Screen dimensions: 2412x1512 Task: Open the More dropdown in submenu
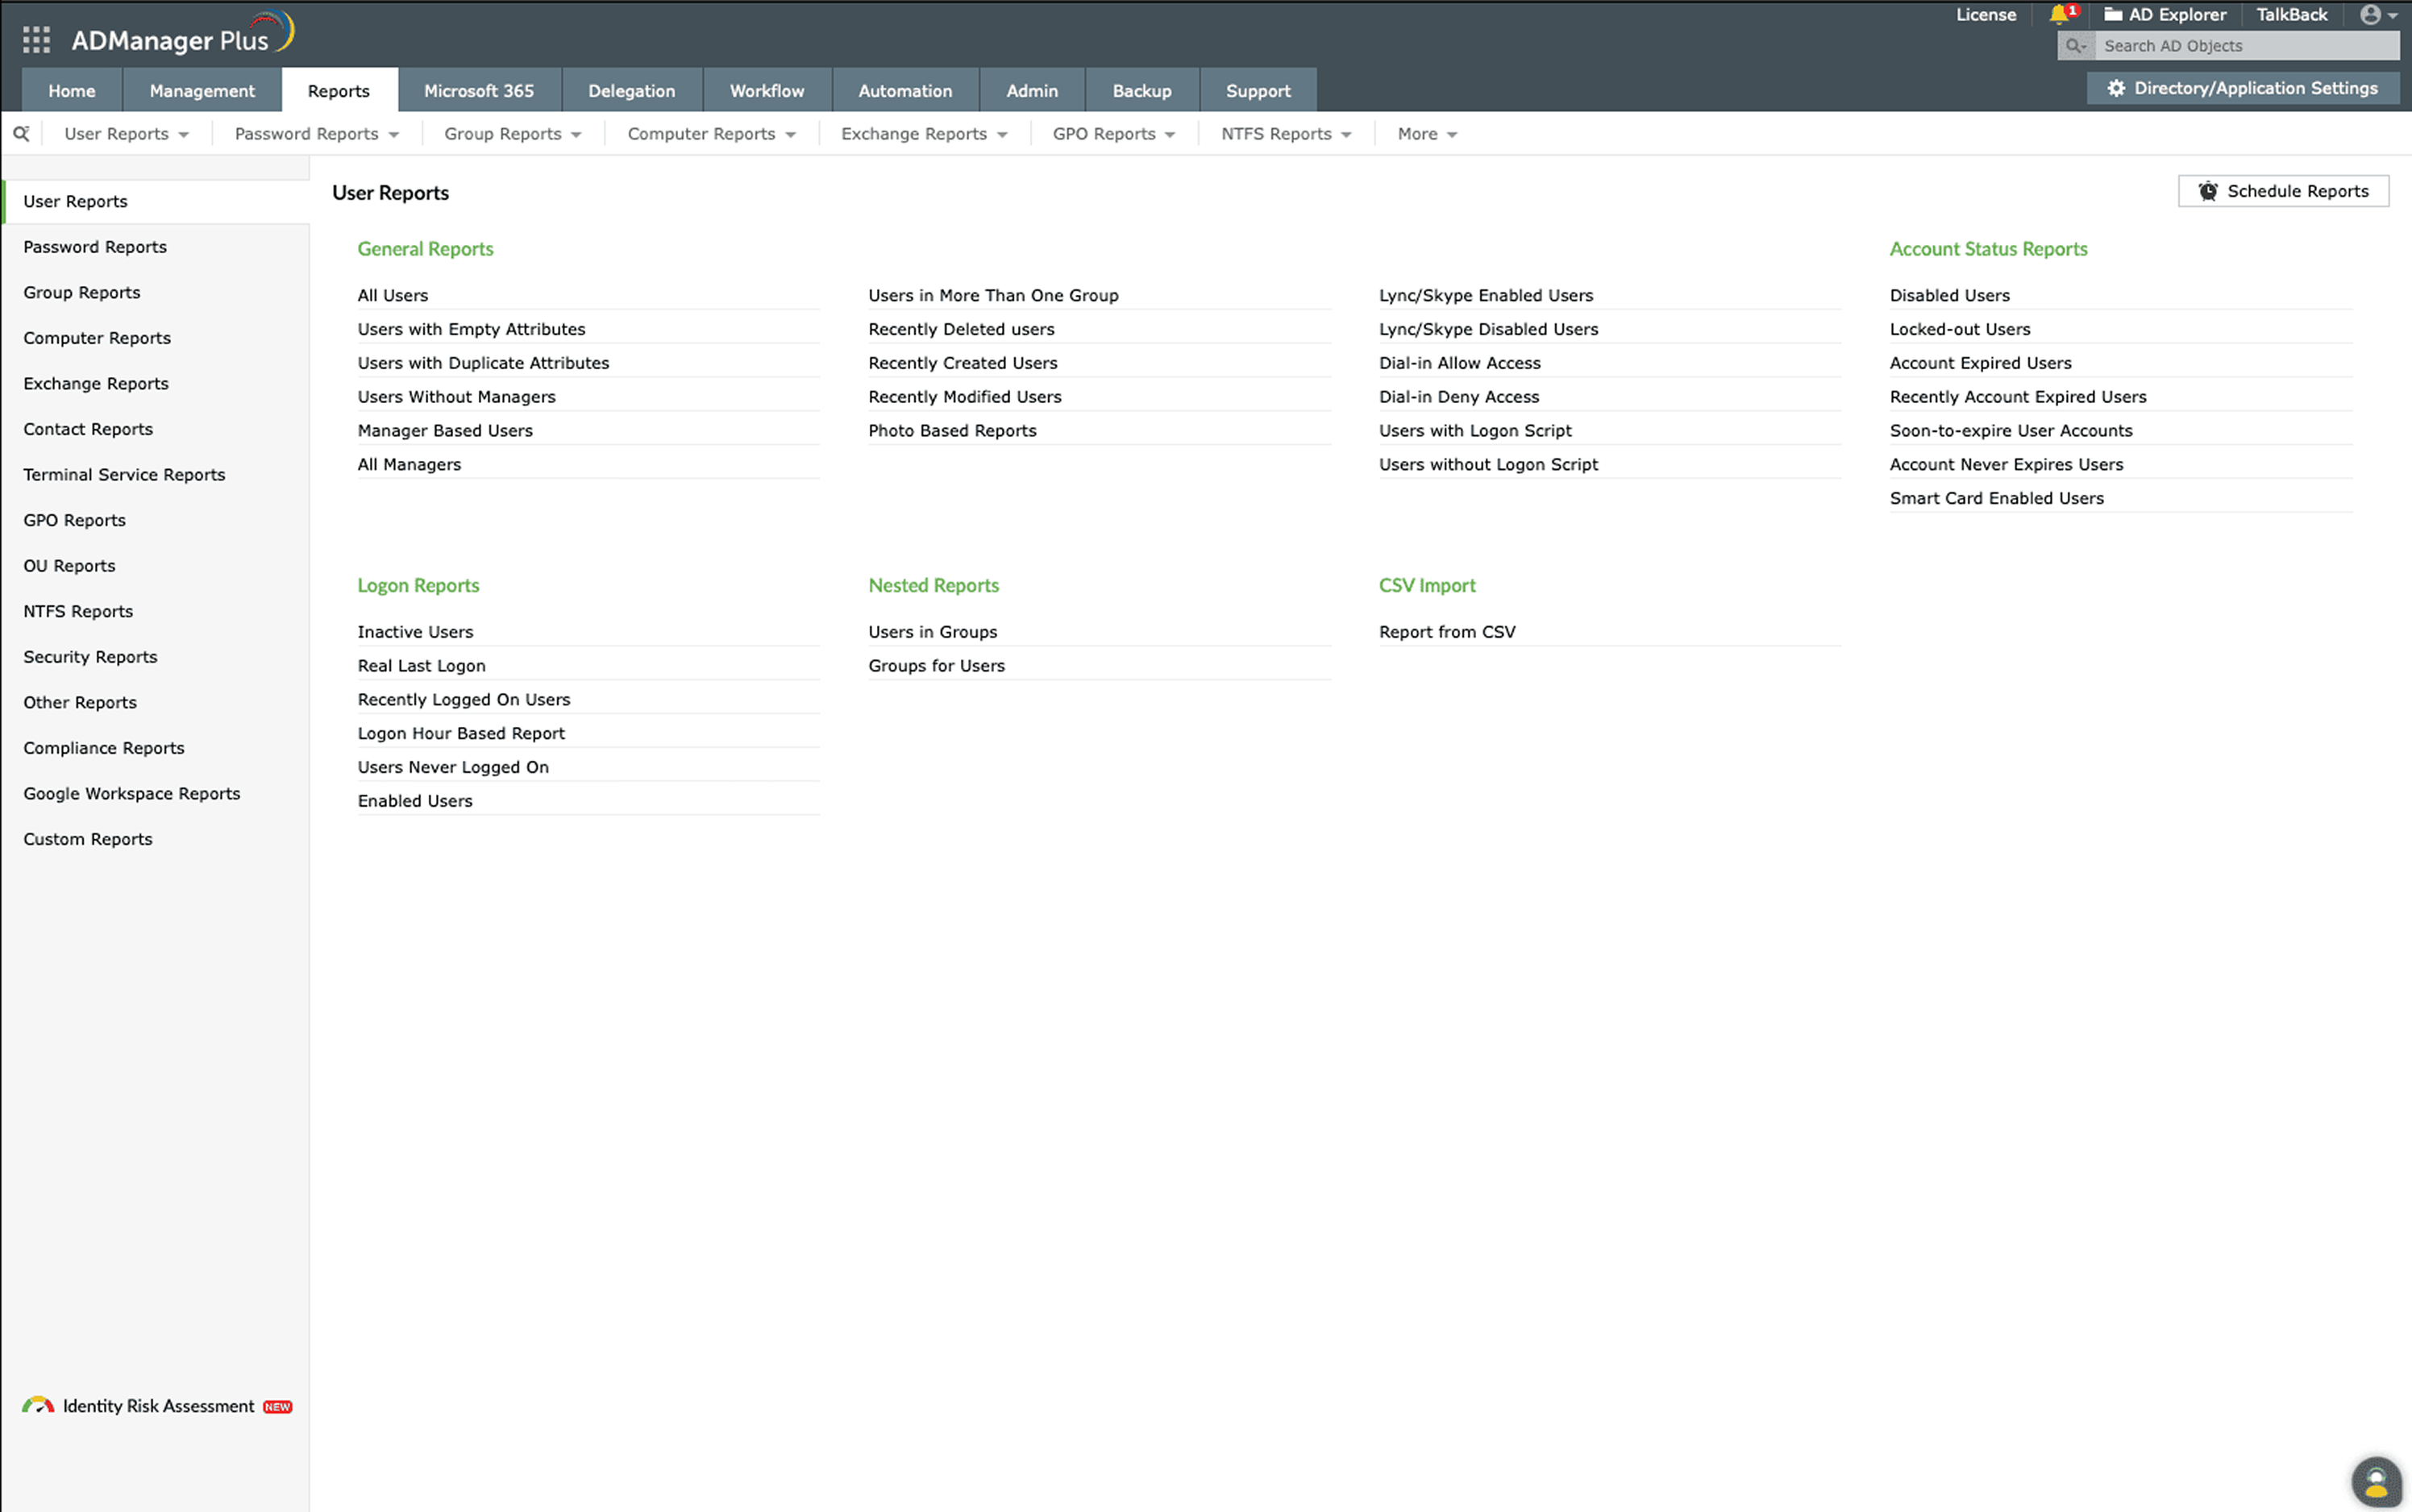[1426, 134]
